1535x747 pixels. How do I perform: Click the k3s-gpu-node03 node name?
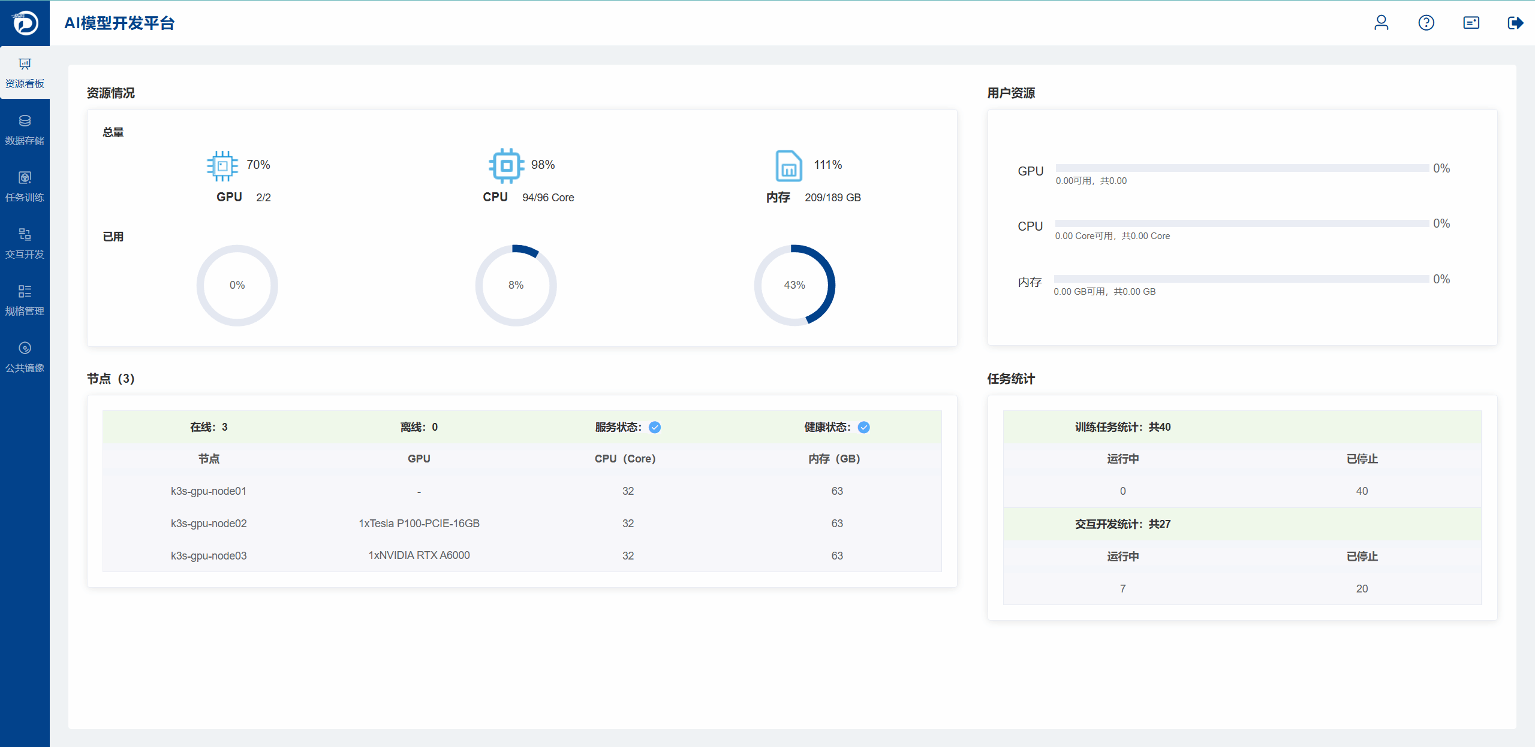pyautogui.click(x=209, y=556)
